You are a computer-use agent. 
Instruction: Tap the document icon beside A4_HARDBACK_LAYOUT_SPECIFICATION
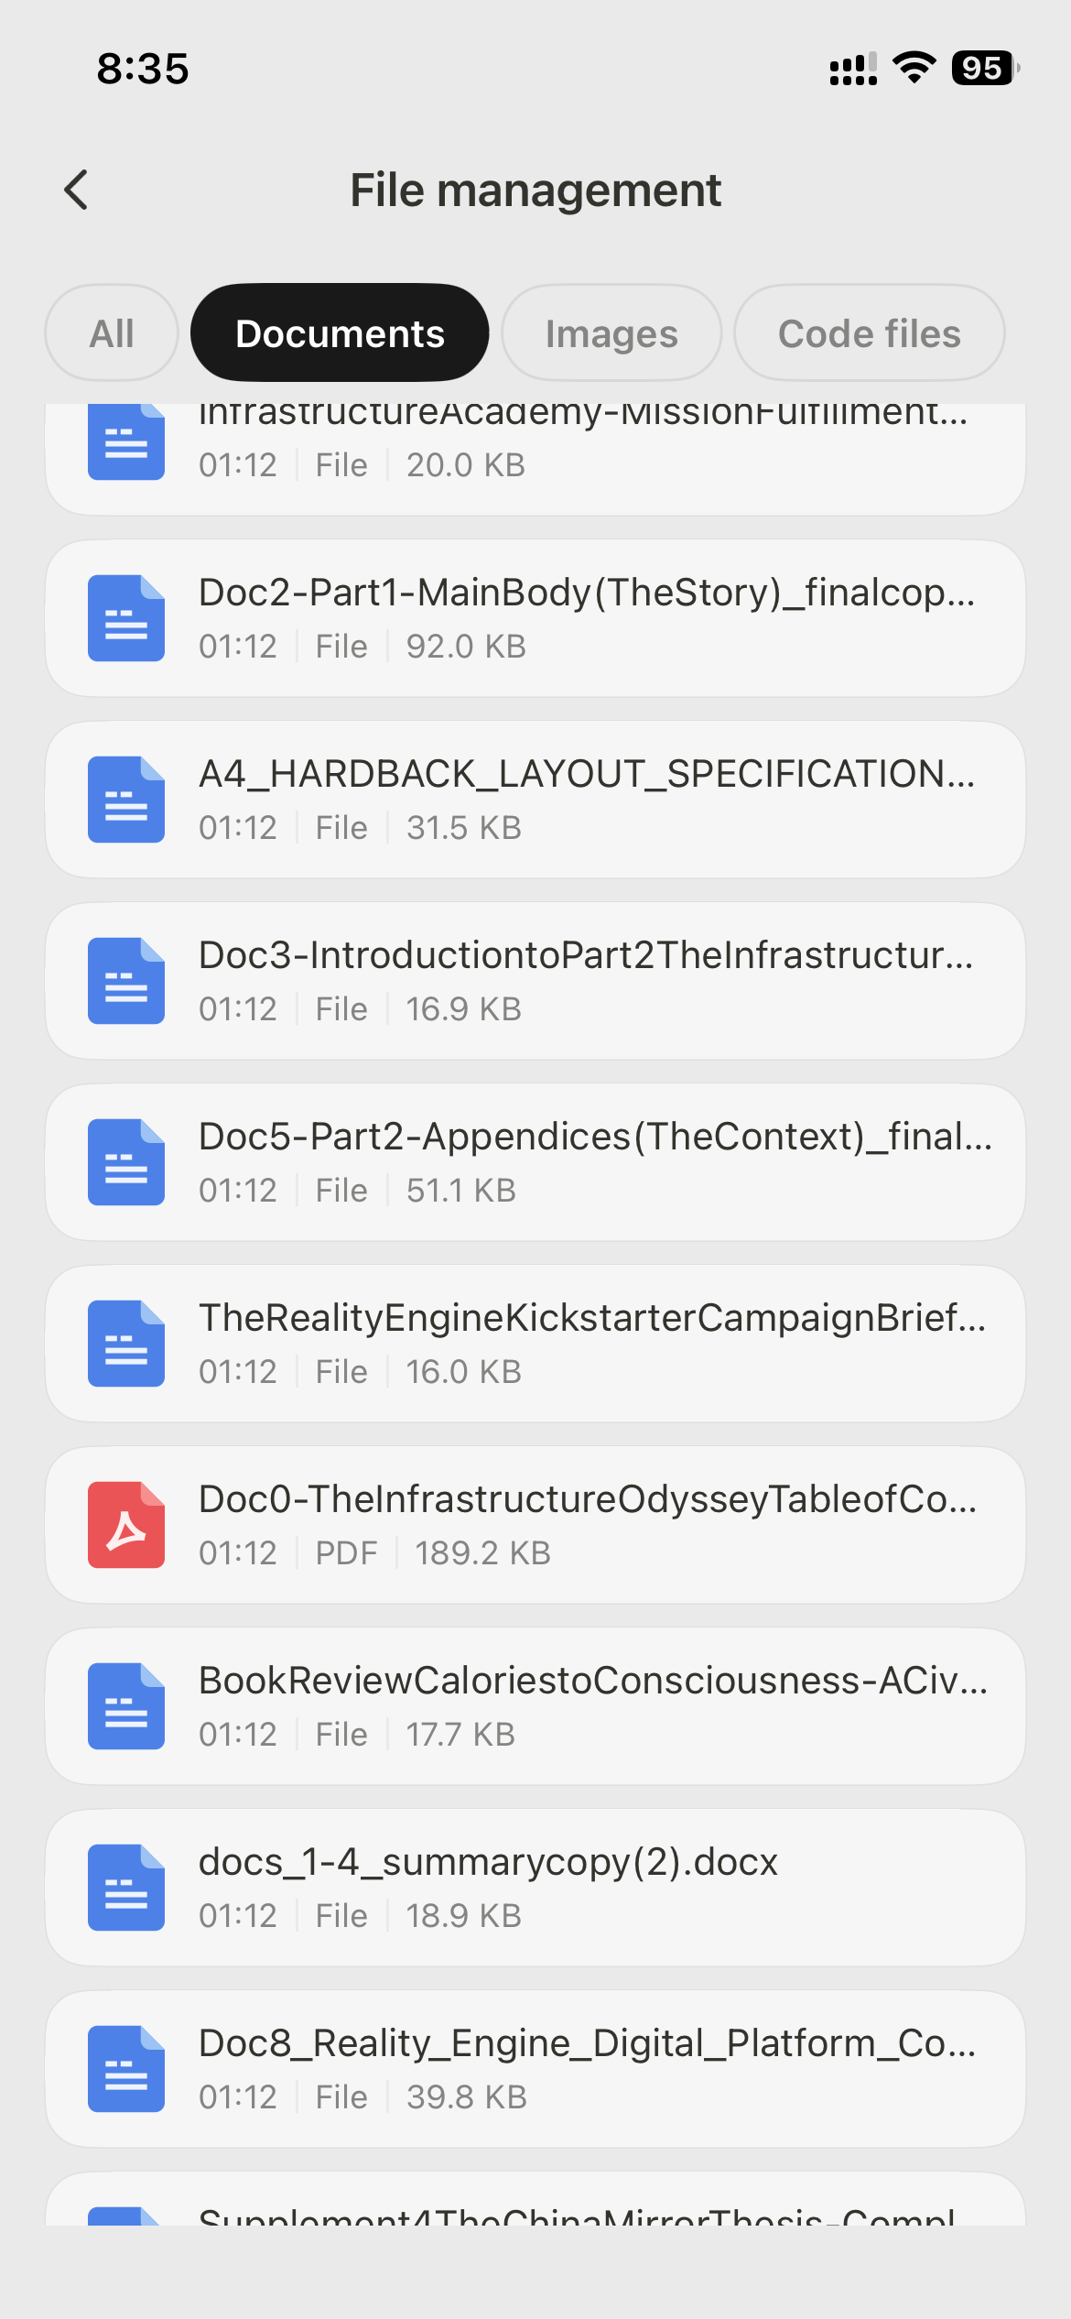point(126,800)
